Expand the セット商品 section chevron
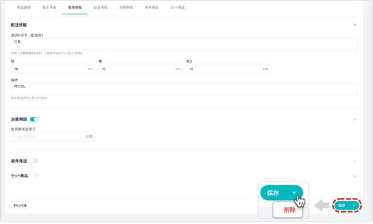Screen dimensions: 373x224 (x=355, y=176)
